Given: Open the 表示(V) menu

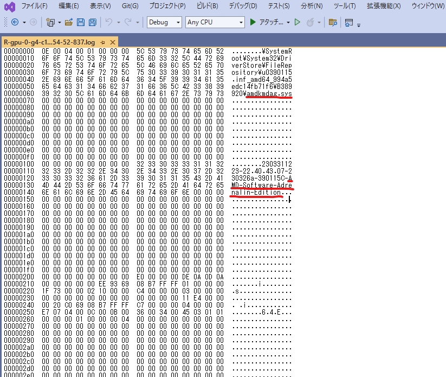Looking at the screenshot, I should [x=100, y=6].
